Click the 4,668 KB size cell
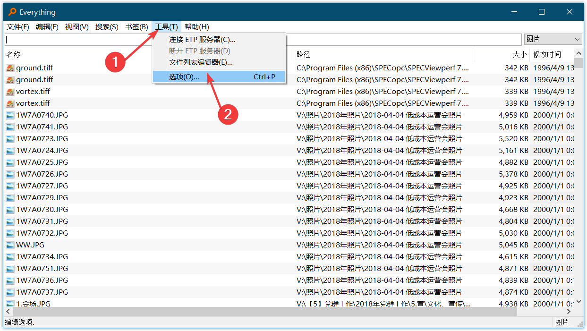 513,209
